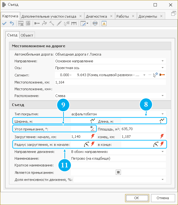Click the cursor selection icon in toolbar
The image size is (178, 205).
click(x=67, y=23)
